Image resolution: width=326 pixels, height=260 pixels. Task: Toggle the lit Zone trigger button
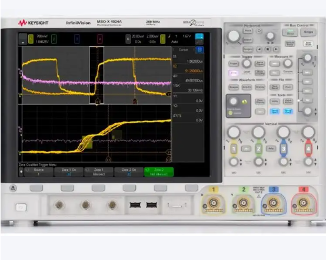point(233,73)
